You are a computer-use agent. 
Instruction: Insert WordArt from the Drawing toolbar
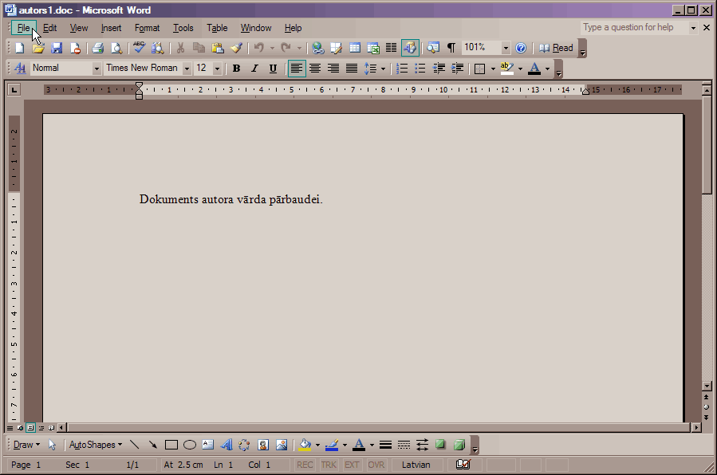(x=227, y=445)
